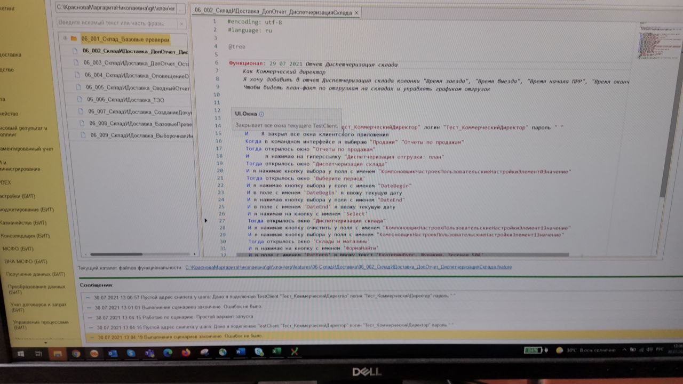This screenshot has width=683, height=384.
Task: Click the catalog path field С:\КрасноваМаргаритаНиколаевна
Action: click(x=115, y=9)
